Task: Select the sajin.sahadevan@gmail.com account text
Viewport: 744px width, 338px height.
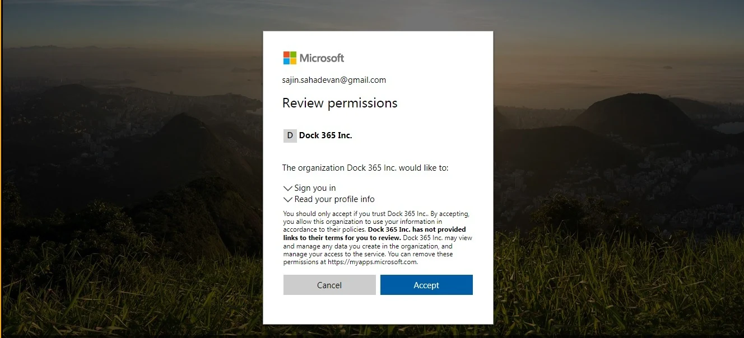Action: click(334, 80)
